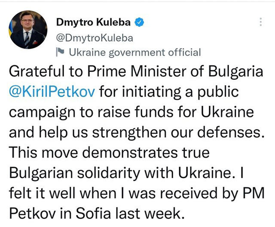Viewport: 275px width, 227px height.
Task: Click the word 'solidarity' in the tweet
Action: point(128,172)
